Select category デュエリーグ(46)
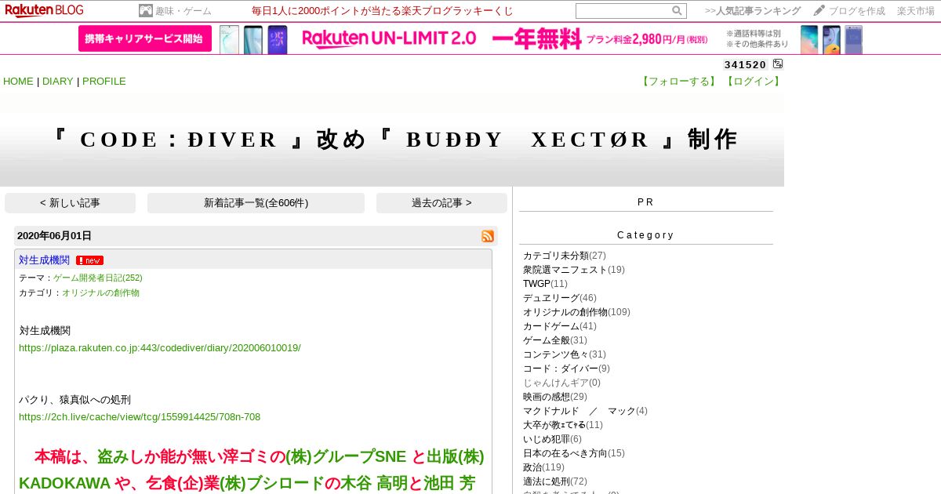941x494 pixels. 559,298
